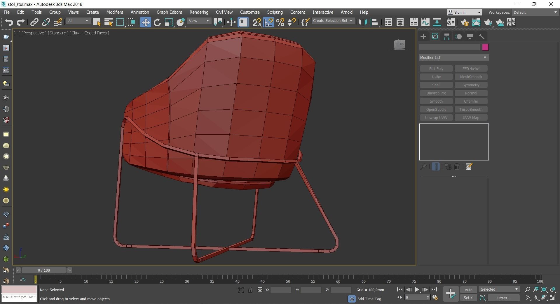Click the Unwrap UVW modifier button

tap(436, 117)
